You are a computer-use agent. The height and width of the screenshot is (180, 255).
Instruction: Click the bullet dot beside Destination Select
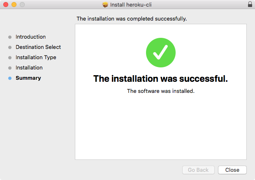tap(10, 47)
